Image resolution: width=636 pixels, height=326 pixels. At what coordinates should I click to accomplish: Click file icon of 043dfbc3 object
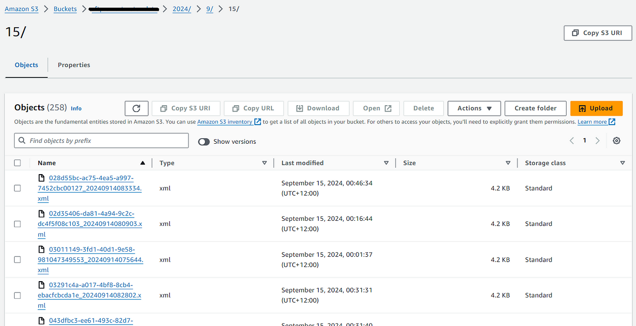coord(42,321)
